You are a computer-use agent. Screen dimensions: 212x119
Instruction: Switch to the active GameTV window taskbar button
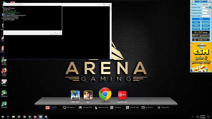point(41,117)
